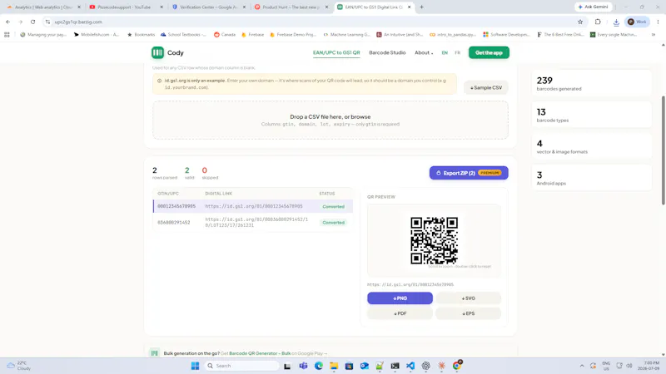
Task: Switch to the Plusecodesupport YouTube tab
Action: point(127,7)
